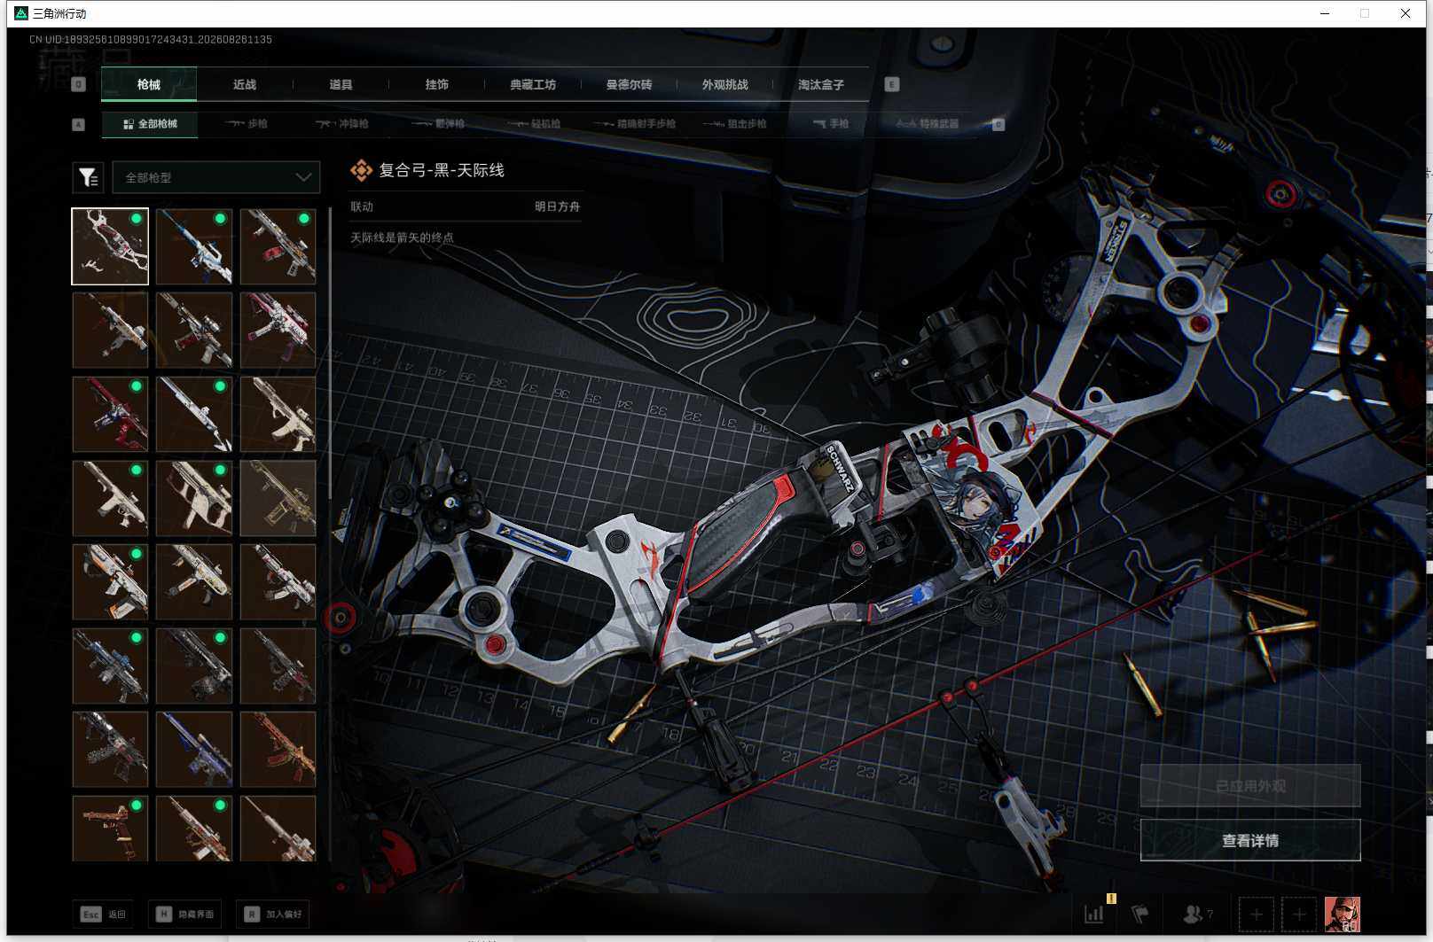Open the friends icon showing 7
The width and height of the screenshot is (1433, 942).
(1198, 913)
